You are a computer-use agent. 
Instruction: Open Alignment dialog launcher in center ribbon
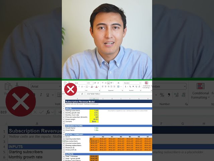(122, 91)
